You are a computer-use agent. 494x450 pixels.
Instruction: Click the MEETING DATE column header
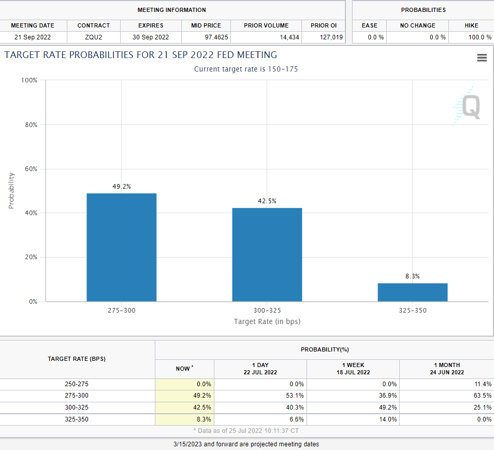pos(32,25)
